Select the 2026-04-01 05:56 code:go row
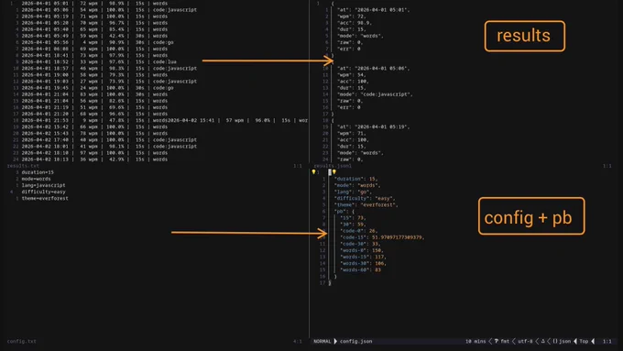The height and width of the screenshot is (351, 623). tap(97, 42)
